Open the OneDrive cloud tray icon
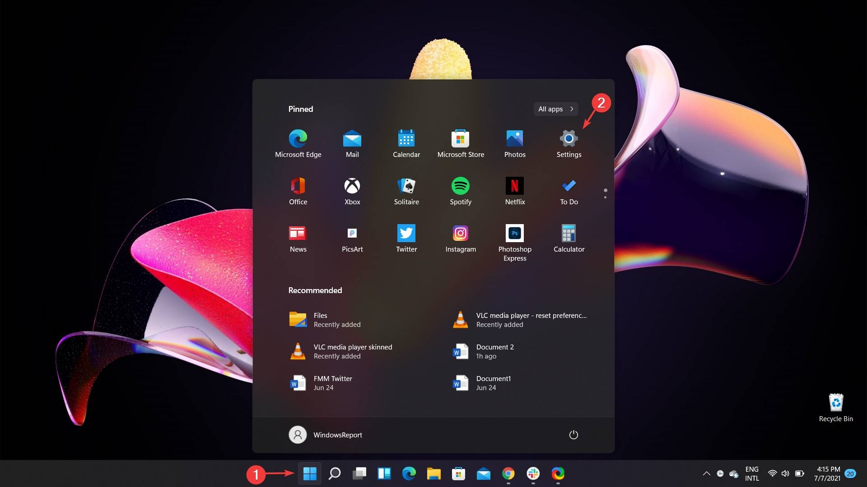 [x=734, y=473]
